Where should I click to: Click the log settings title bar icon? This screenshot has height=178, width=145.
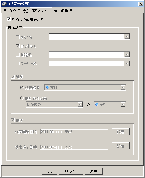4,4
